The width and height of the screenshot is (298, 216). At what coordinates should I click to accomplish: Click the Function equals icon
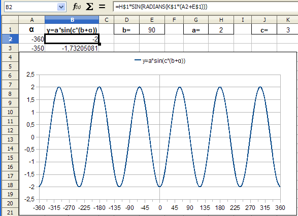pyautogui.click(x=102, y=7)
